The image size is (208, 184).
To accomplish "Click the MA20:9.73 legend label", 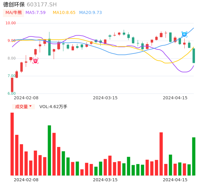I will point(90,13).
